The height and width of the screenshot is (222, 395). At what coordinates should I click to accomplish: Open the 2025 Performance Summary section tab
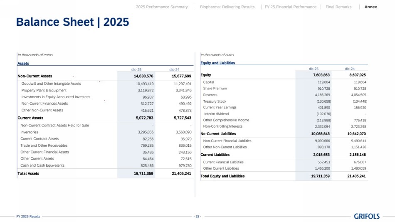click(x=162, y=7)
